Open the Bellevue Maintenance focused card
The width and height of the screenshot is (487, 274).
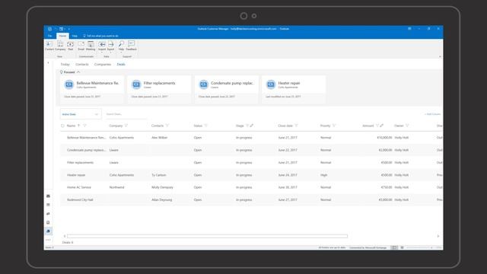click(x=92, y=89)
